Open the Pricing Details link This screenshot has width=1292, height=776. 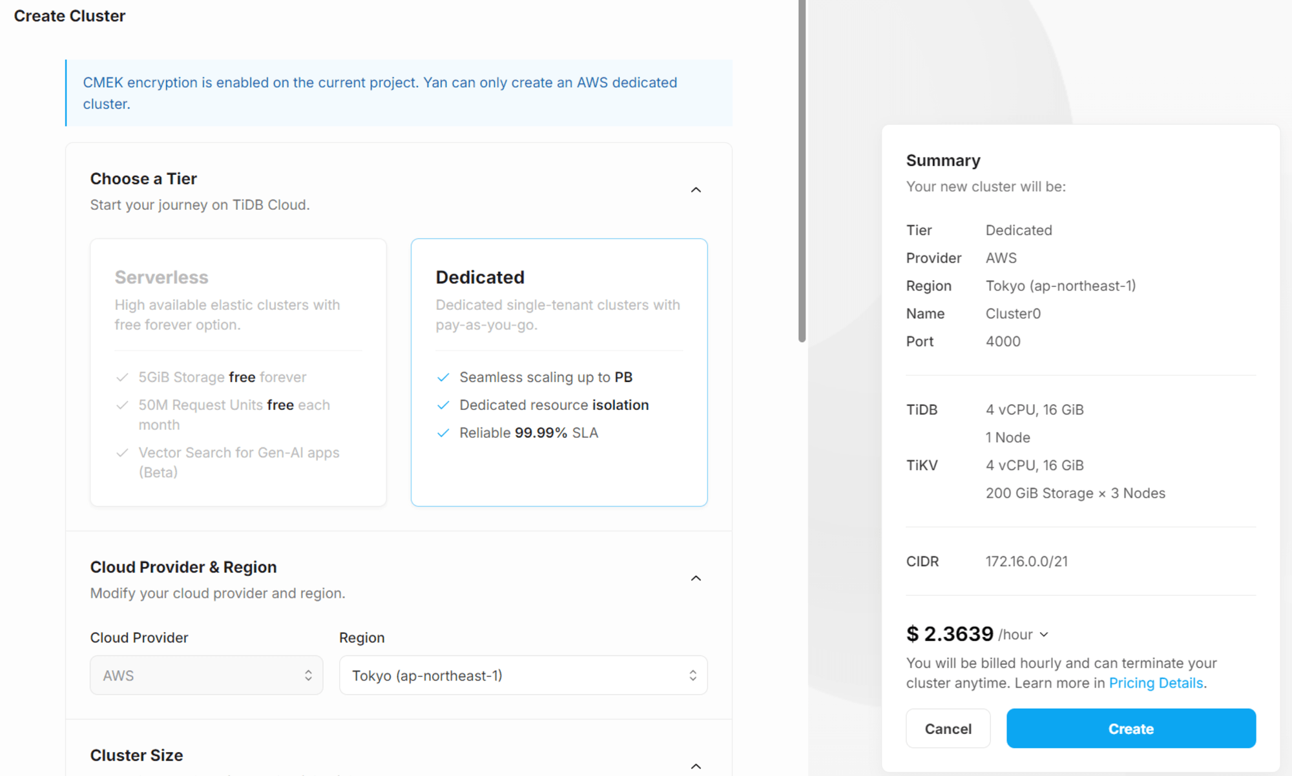pyautogui.click(x=1156, y=683)
